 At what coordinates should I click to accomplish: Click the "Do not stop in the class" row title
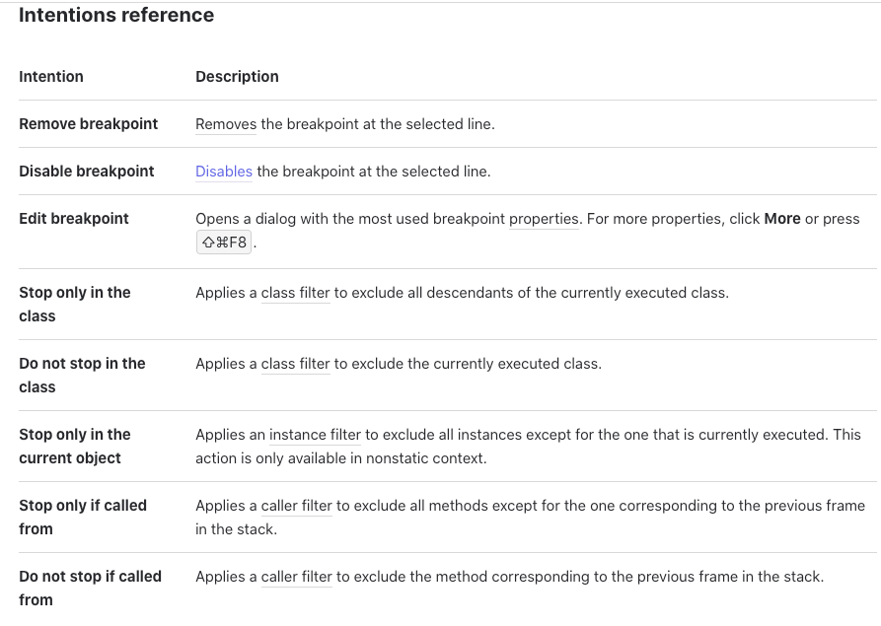click(82, 376)
